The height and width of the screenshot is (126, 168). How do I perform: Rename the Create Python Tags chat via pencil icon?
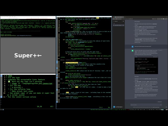coord(123,25)
